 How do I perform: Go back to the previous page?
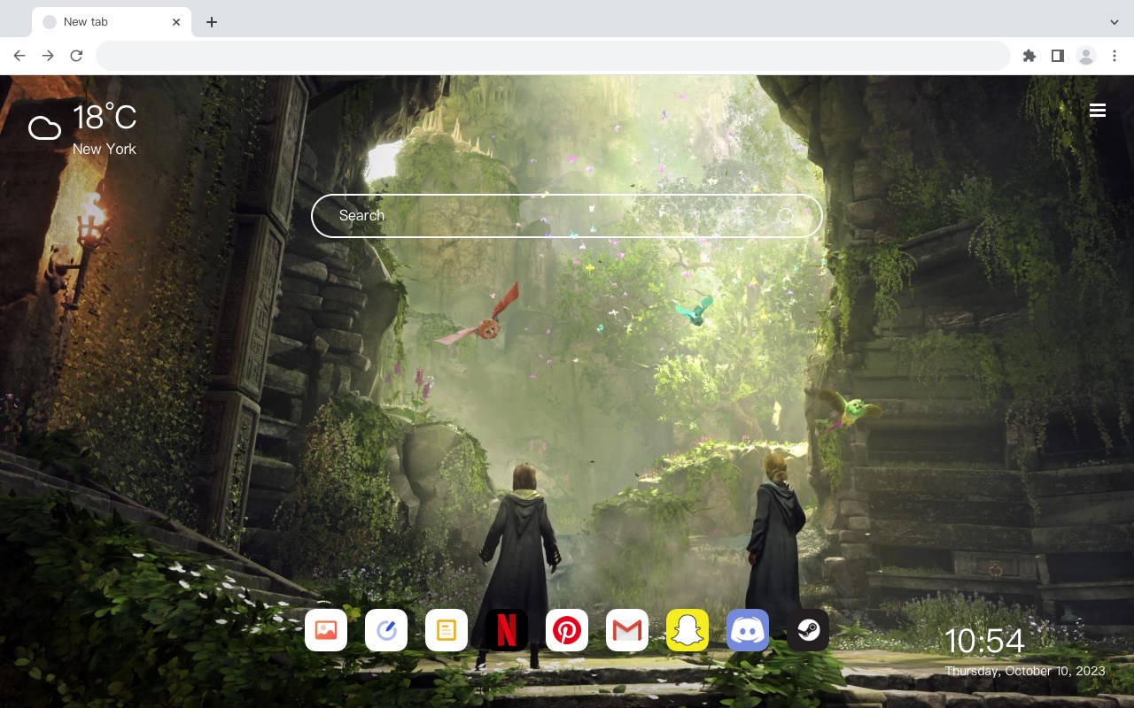tap(19, 56)
